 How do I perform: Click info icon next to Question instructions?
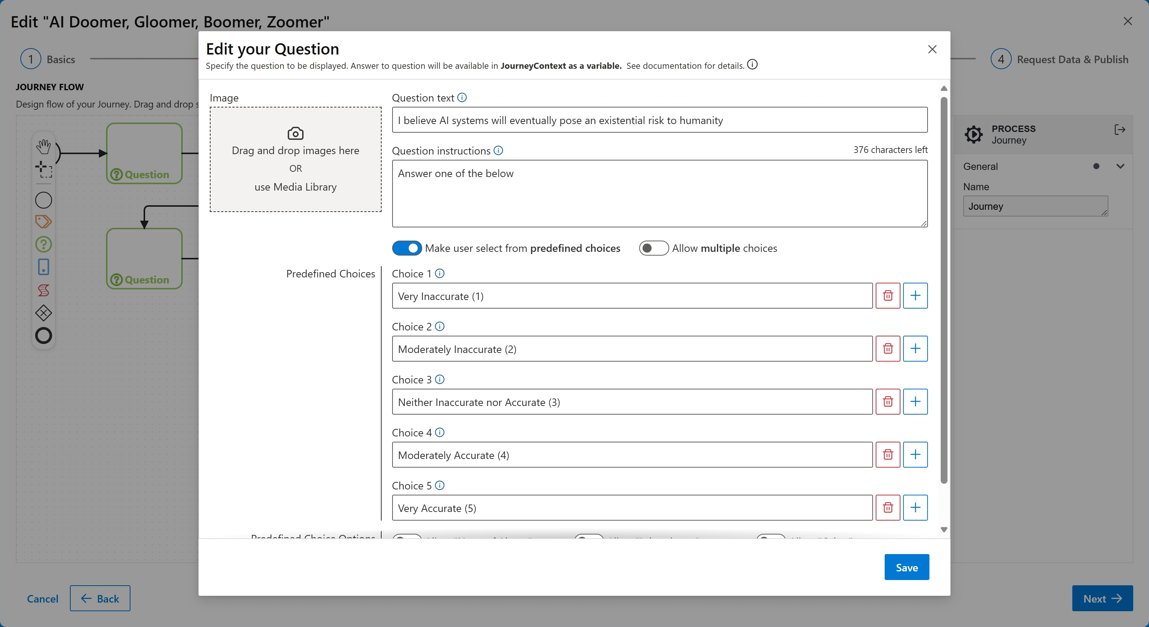point(498,151)
